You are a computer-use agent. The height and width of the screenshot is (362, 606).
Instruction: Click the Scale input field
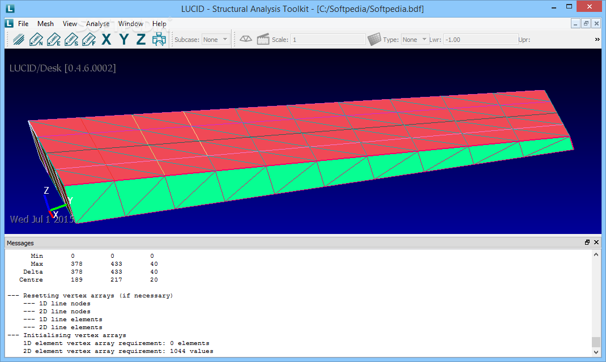pos(328,40)
